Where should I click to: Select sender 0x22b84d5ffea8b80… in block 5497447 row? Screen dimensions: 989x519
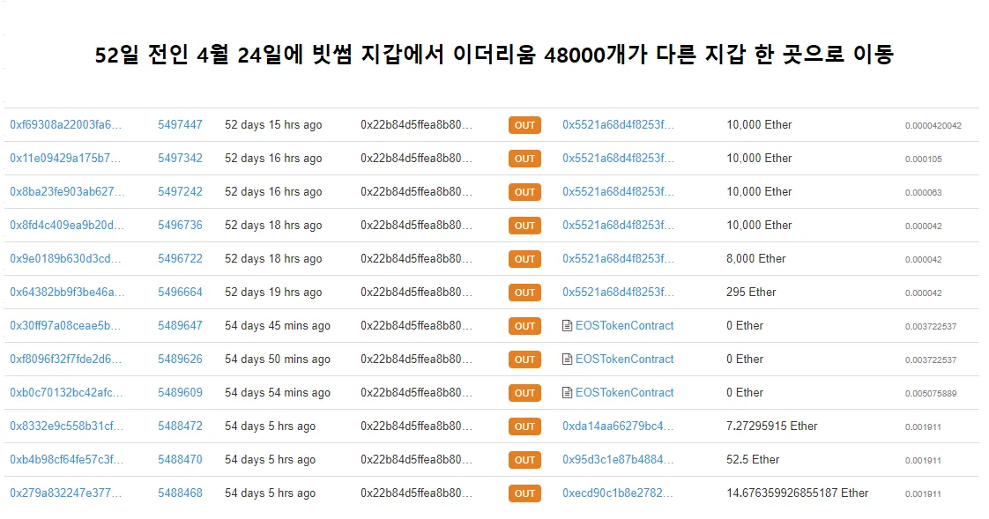[x=416, y=125]
